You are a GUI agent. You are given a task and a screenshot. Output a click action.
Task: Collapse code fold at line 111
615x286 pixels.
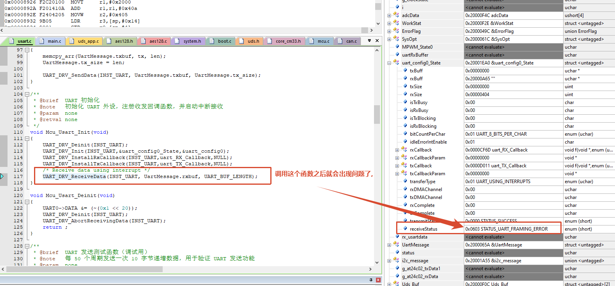27,138
